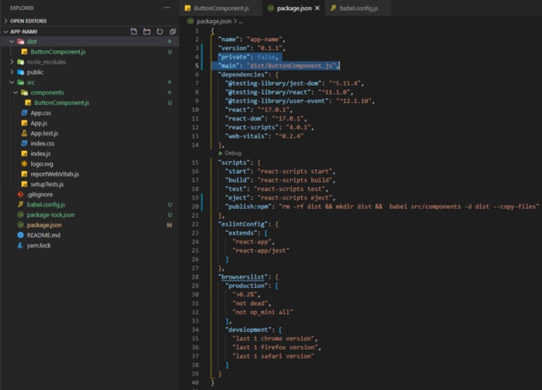Click the src folder icon

point(21,82)
